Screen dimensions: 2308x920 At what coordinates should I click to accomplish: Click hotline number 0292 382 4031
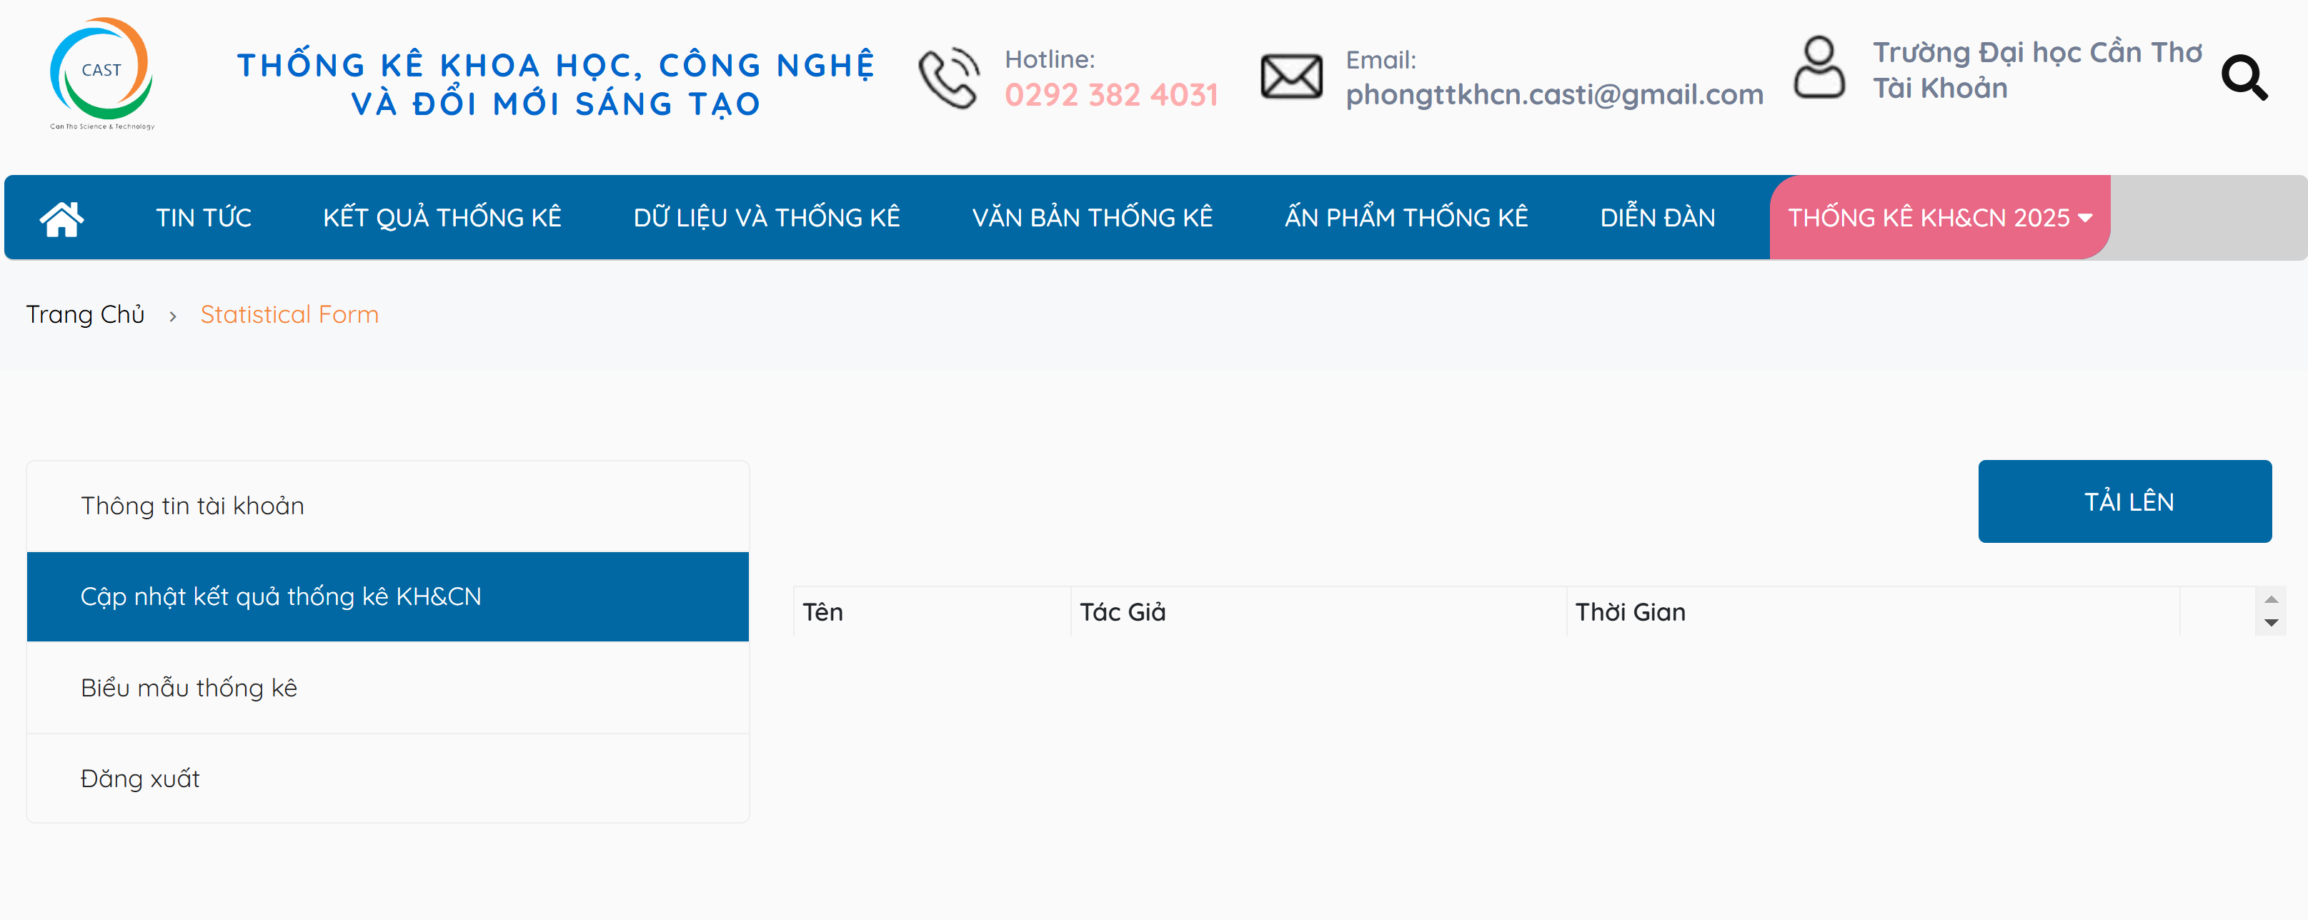[x=1111, y=95]
